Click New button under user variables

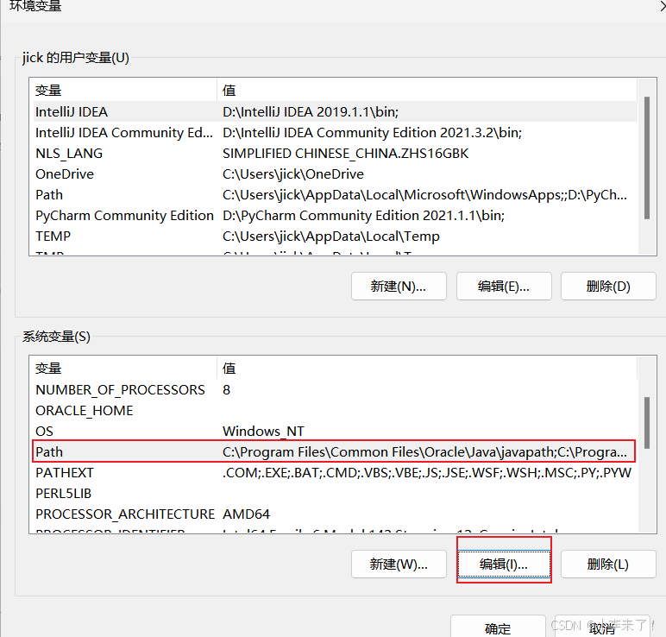click(399, 286)
